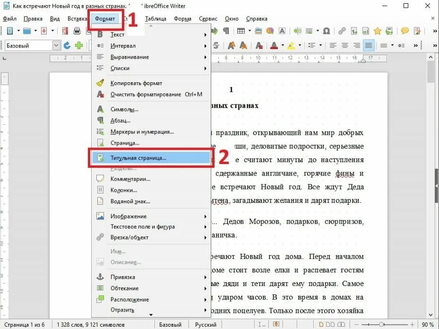Click the Insert field icon
Viewport: 439px width, 329px height.
(x=309, y=31)
